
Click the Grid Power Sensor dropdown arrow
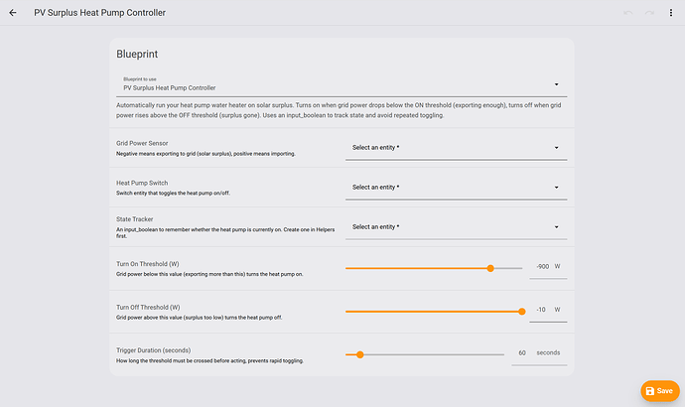(556, 148)
